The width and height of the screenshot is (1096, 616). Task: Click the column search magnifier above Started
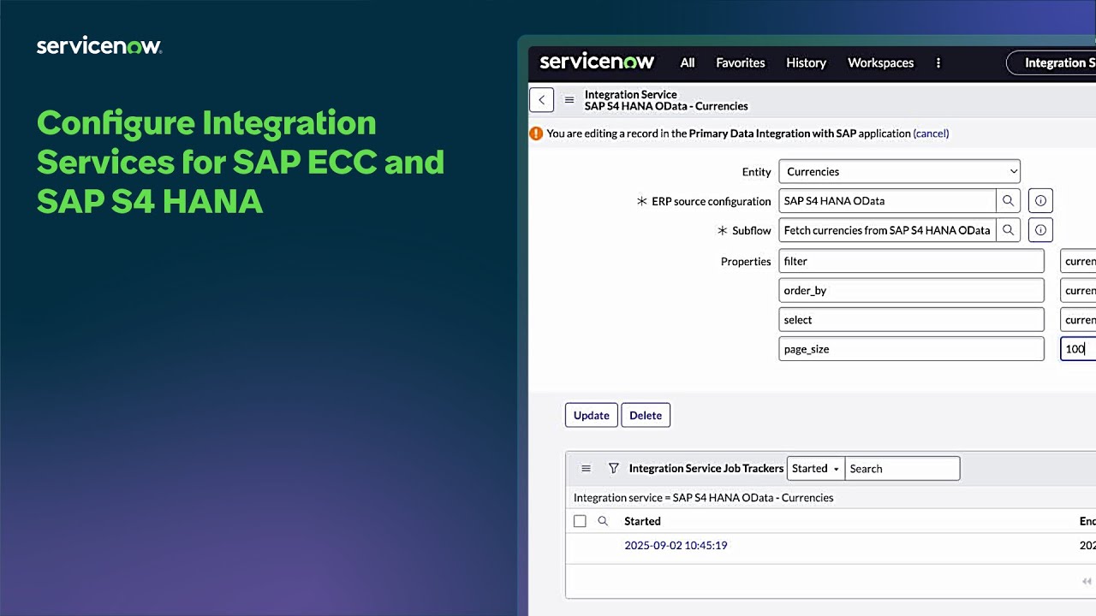pyautogui.click(x=603, y=521)
